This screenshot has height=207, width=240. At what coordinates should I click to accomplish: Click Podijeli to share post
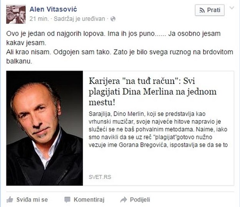pos(140,200)
